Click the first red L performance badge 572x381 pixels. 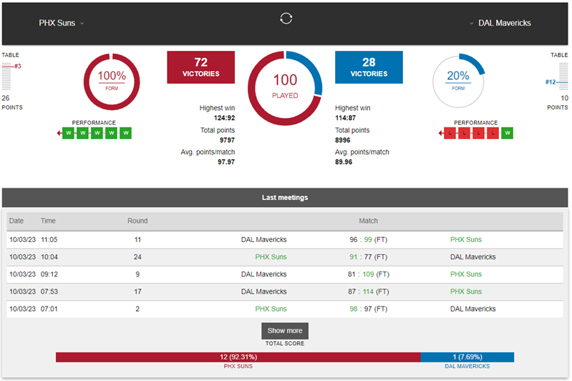pyautogui.click(x=450, y=133)
